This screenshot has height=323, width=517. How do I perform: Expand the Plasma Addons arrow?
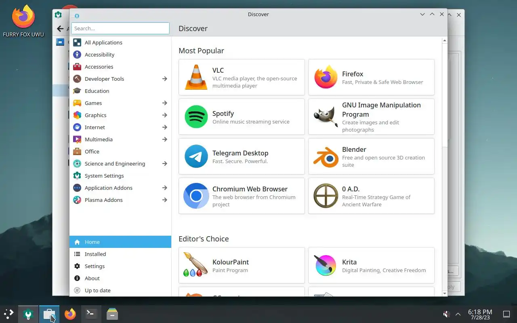click(164, 200)
